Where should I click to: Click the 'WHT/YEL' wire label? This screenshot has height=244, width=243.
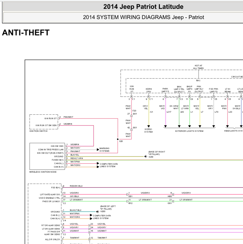196,107
